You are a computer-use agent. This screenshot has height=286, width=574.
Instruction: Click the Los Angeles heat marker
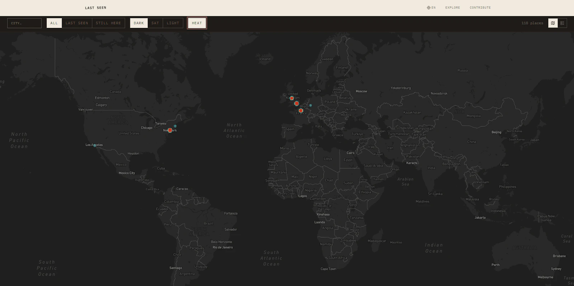click(95, 145)
